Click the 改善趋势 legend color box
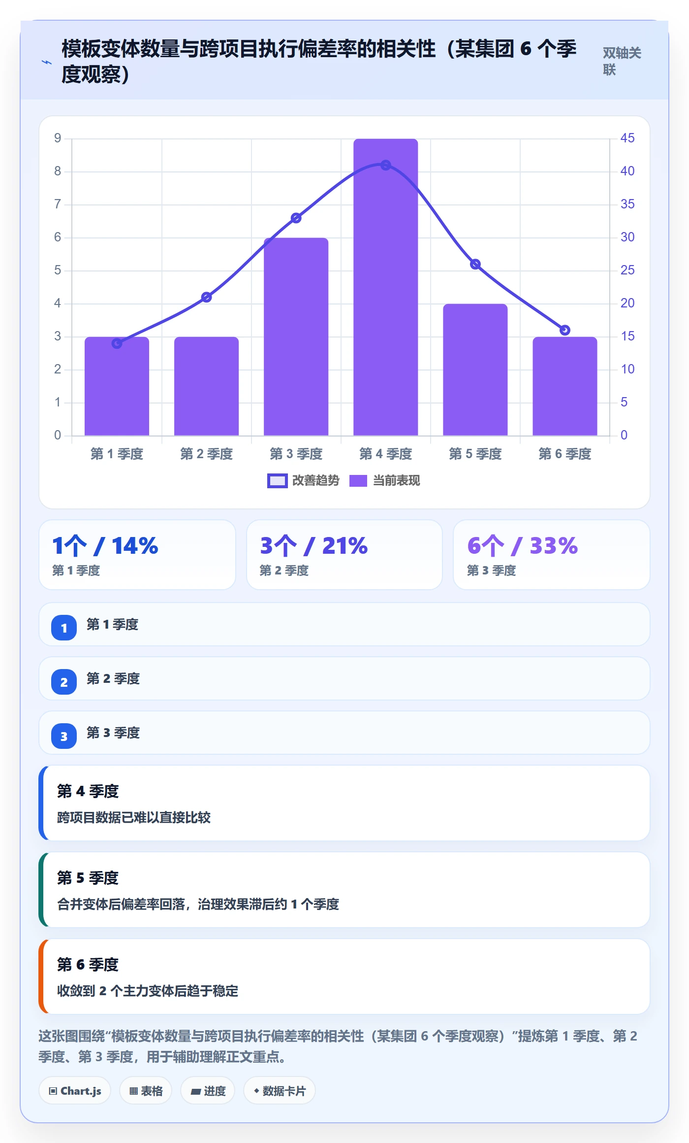 (277, 481)
